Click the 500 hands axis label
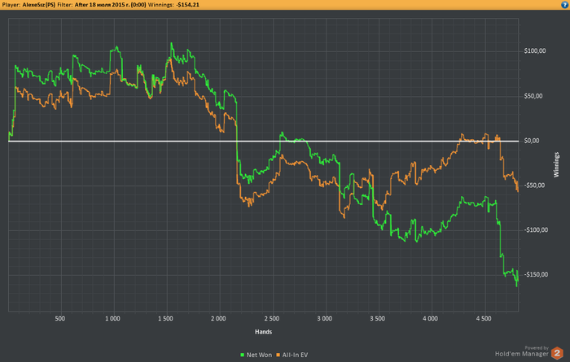 click(x=60, y=318)
